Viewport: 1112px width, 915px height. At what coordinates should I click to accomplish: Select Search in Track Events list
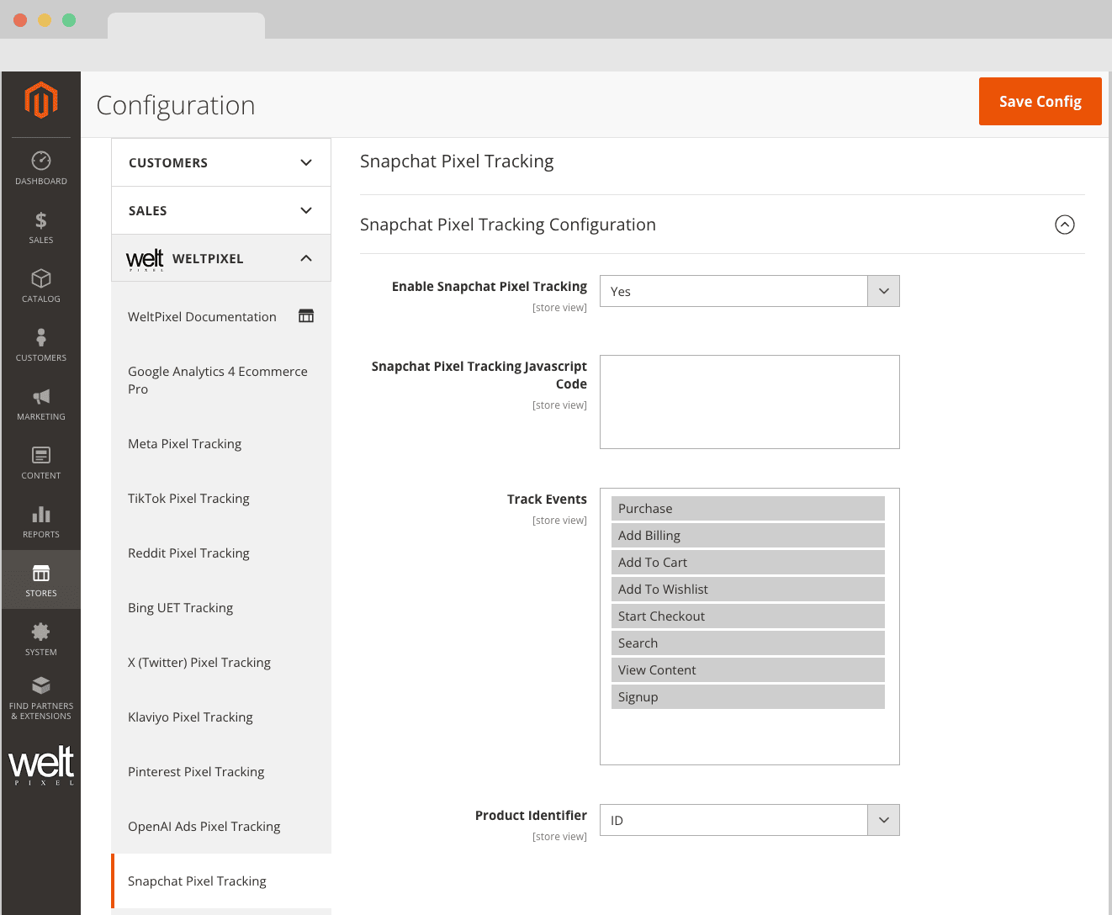(x=748, y=643)
